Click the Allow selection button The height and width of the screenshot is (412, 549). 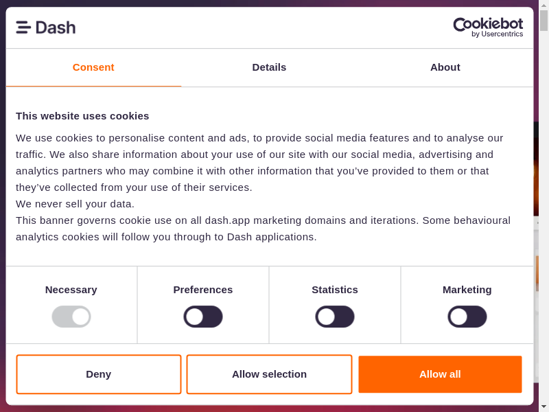(x=269, y=374)
